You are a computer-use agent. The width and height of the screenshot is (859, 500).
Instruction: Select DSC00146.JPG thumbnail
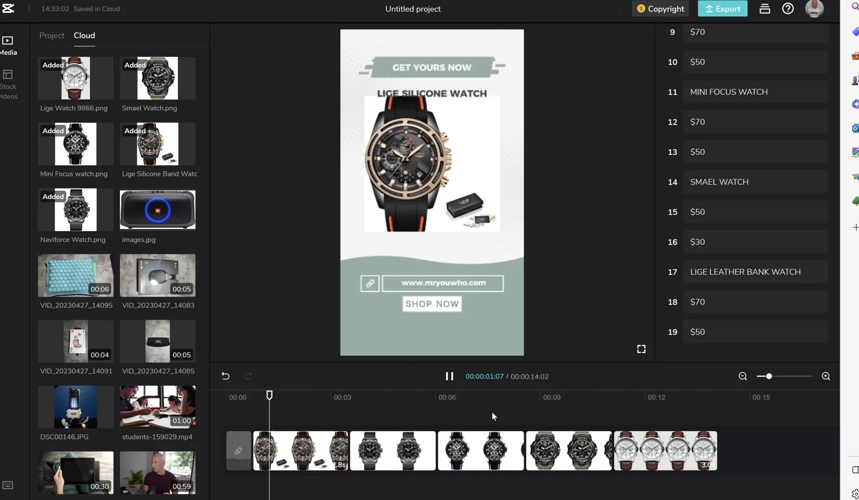[76, 407]
